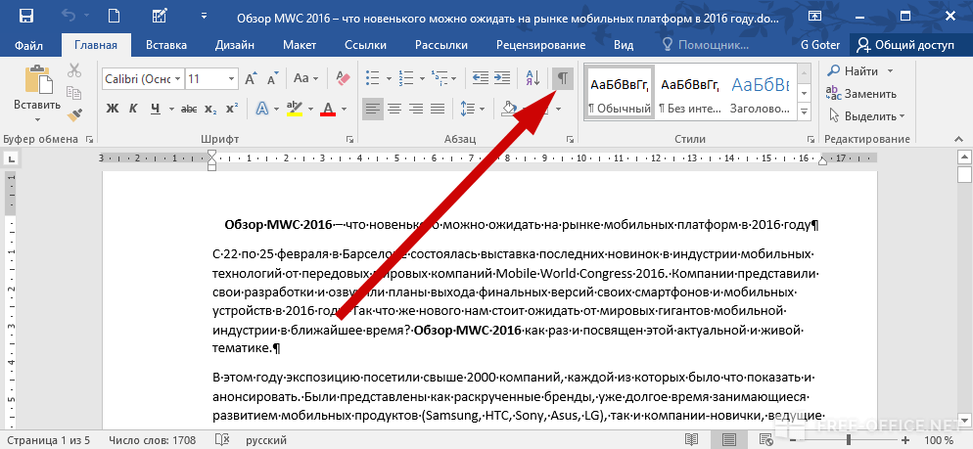Image resolution: width=973 pixels, height=449 pixels.
Task: Apply red font color
Action: pos(328,110)
